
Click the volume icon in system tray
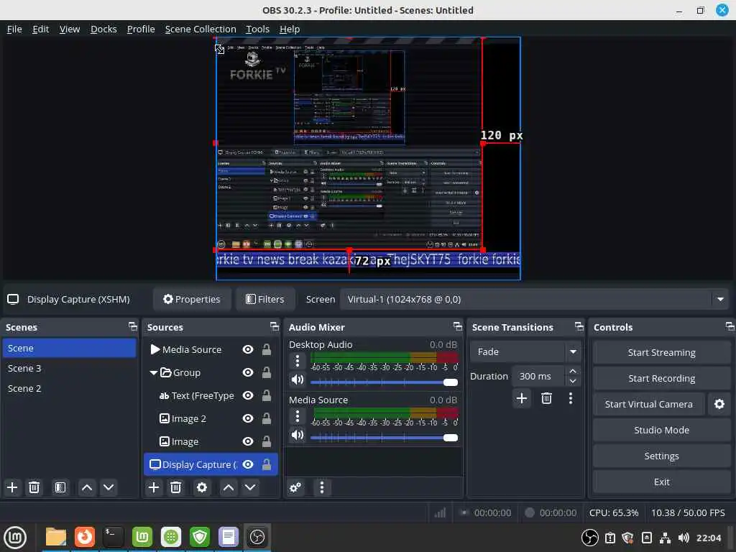tap(684, 538)
